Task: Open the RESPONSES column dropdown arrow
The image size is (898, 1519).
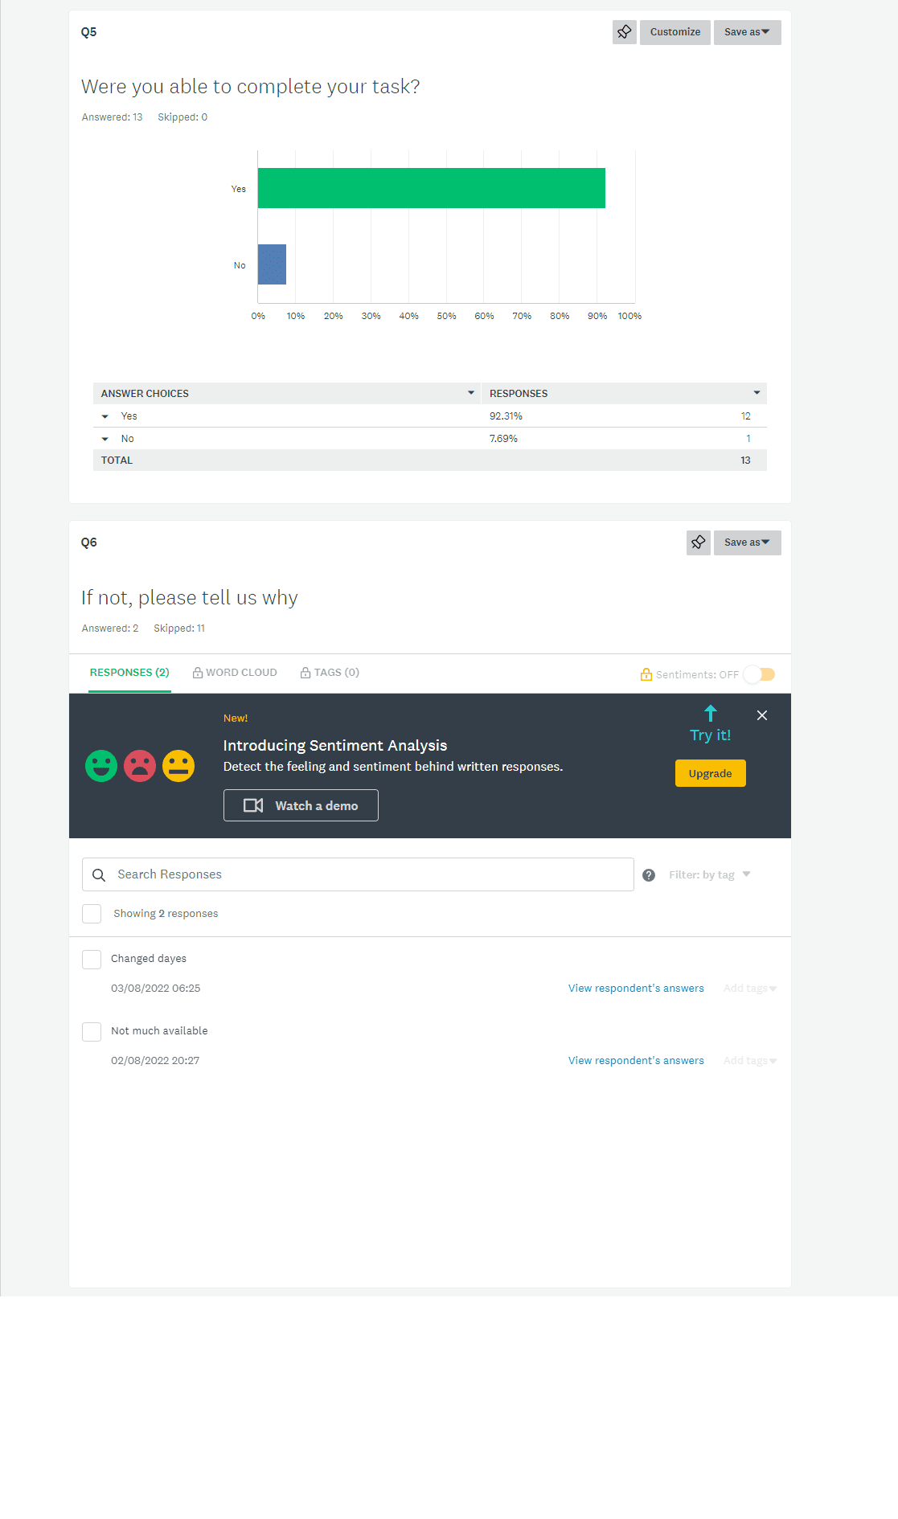Action: click(757, 393)
